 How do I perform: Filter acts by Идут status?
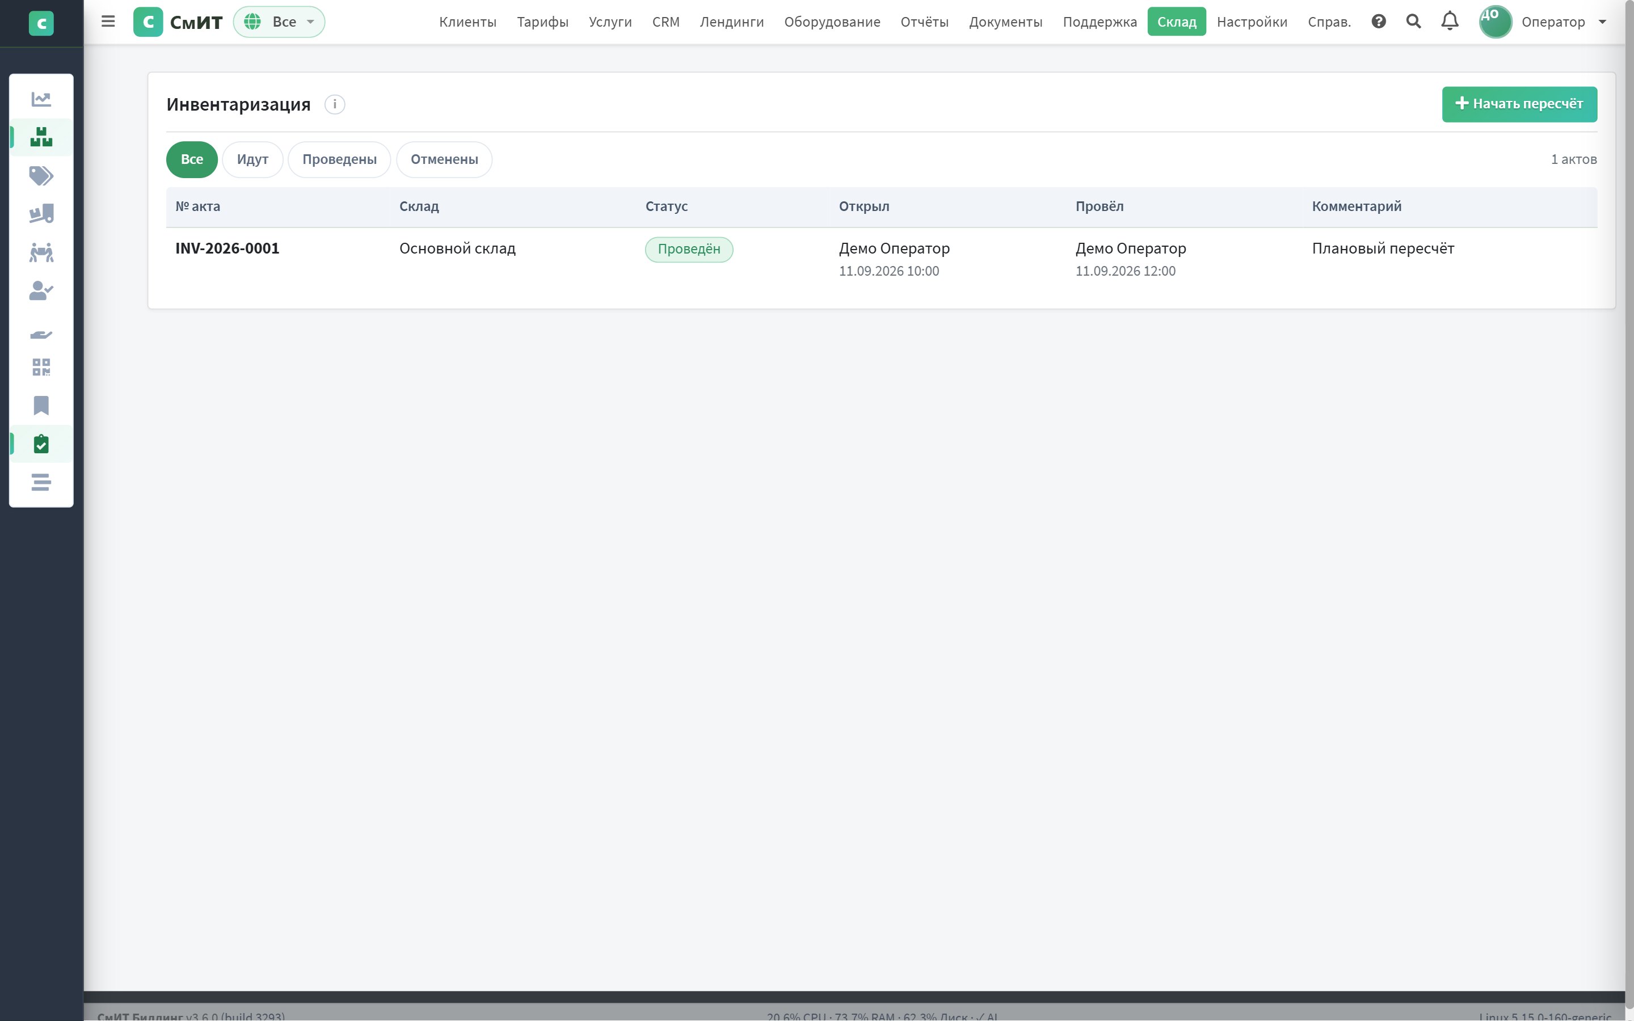click(x=252, y=159)
